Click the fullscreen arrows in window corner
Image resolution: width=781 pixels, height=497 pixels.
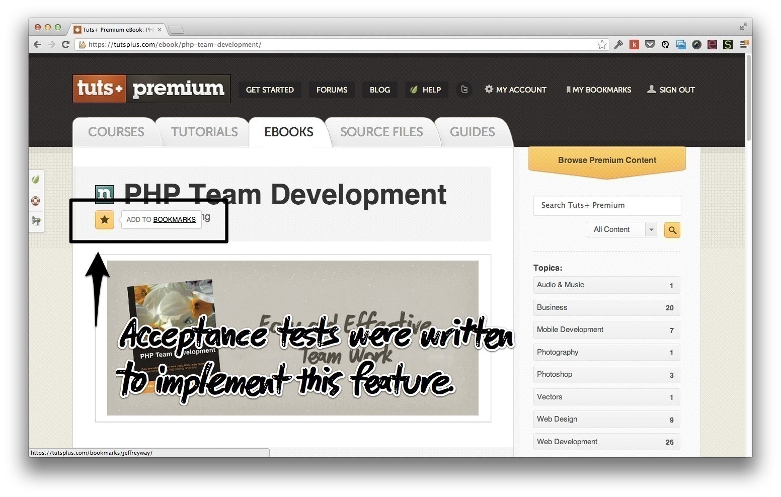(743, 26)
